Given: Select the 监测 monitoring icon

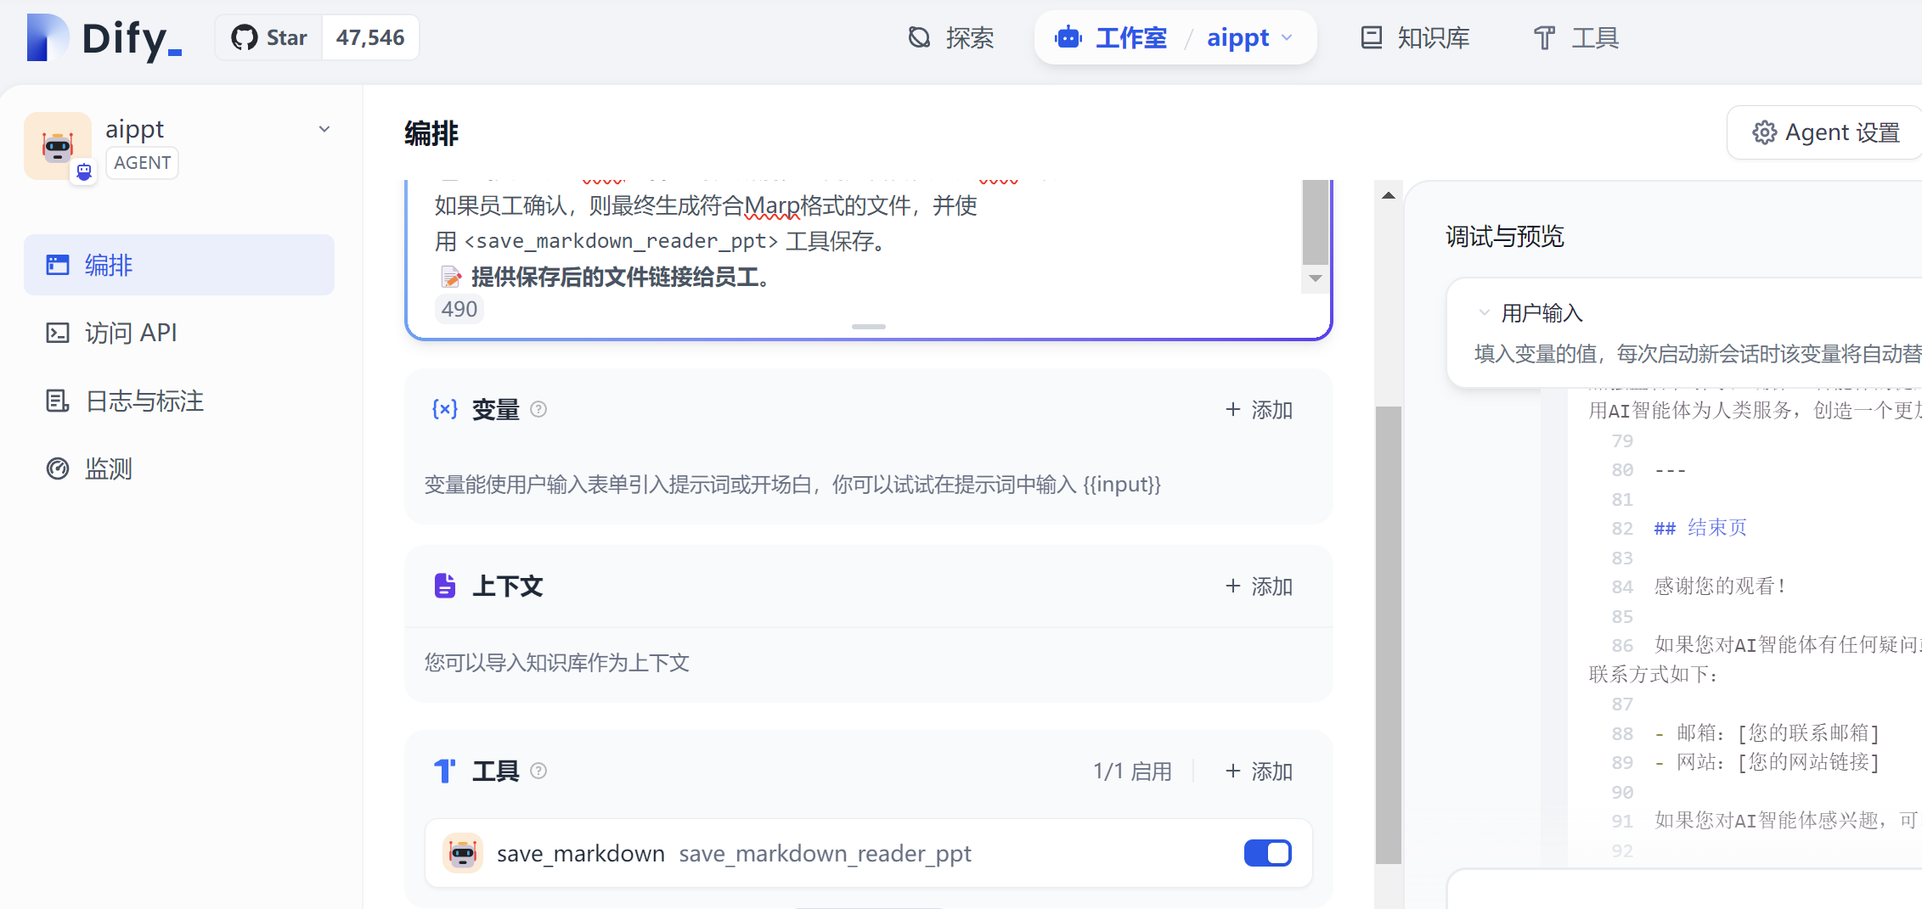Looking at the screenshot, I should (x=57, y=468).
